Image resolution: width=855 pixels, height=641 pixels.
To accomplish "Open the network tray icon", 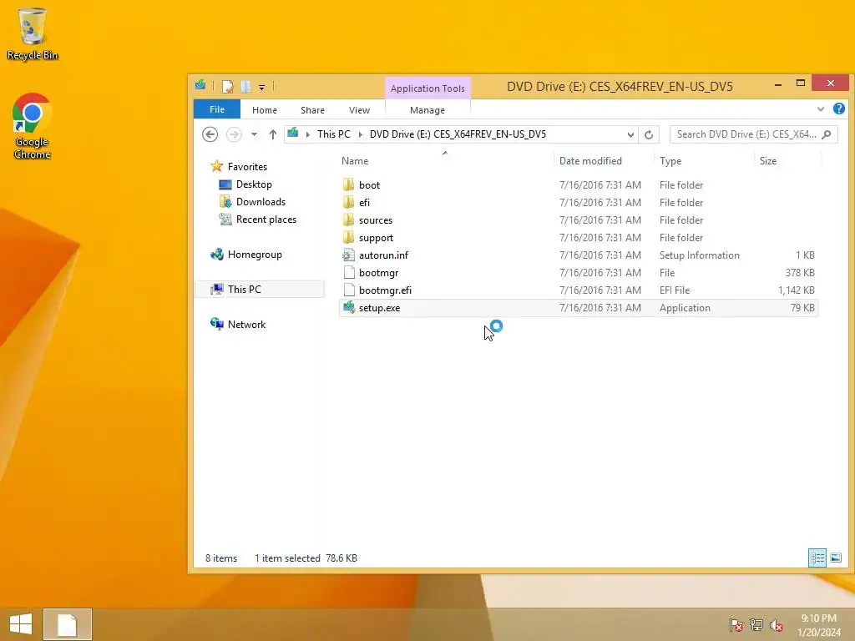I will pyautogui.click(x=756, y=624).
